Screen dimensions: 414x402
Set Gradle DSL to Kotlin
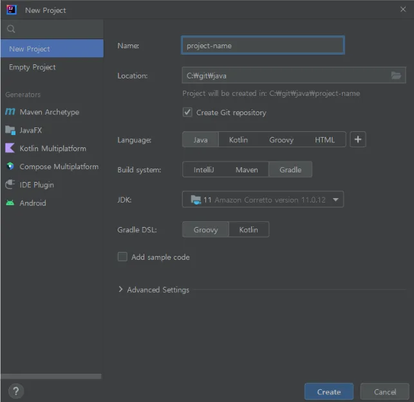point(249,230)
